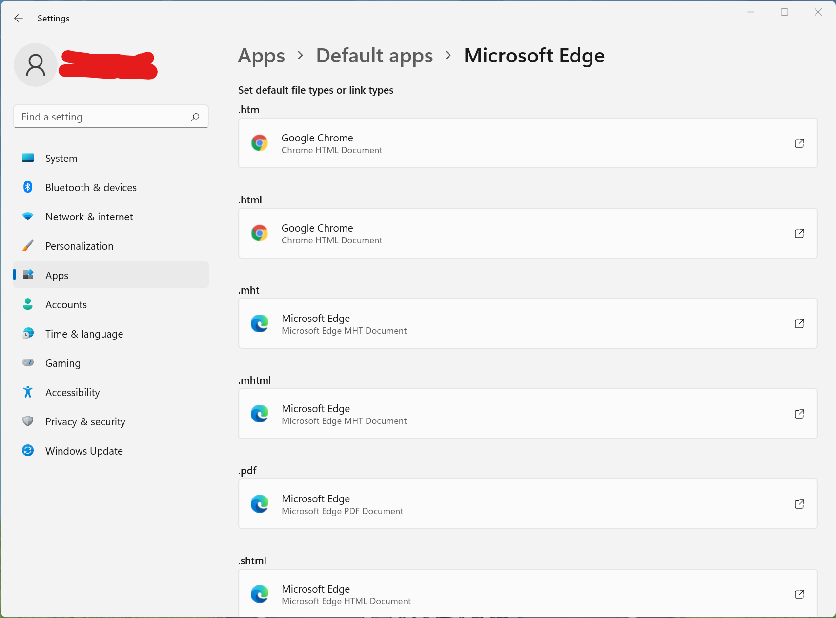Screen dimensions: 836x618
Task: Click the Edge icon for .pdf
Action: pos(260,504)
